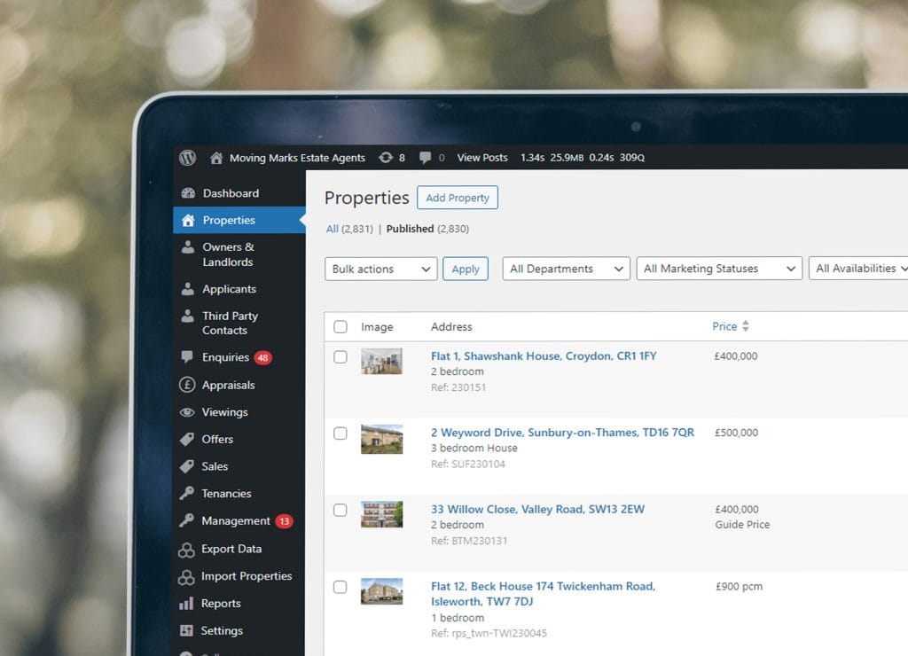Click the Address column header
This screenshot has height=656, width=908.
[x=451, y=326]
